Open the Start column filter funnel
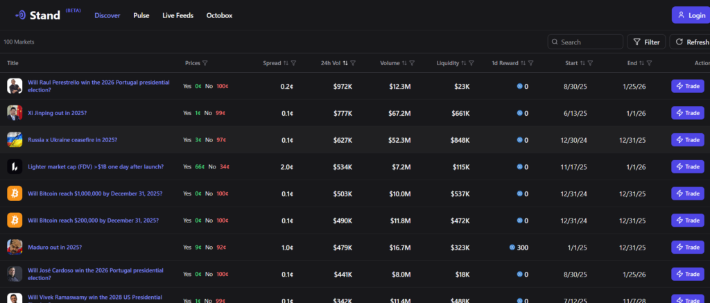Viewport: 710px width, 303px height. point(590,63)
